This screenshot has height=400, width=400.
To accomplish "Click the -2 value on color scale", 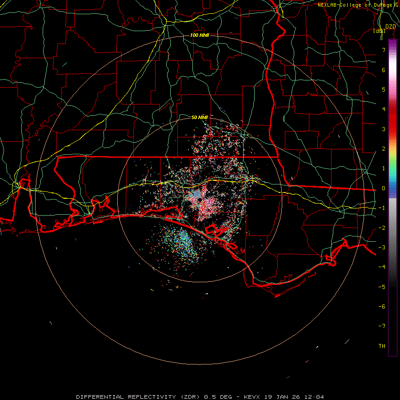I will tap(382, 228).
